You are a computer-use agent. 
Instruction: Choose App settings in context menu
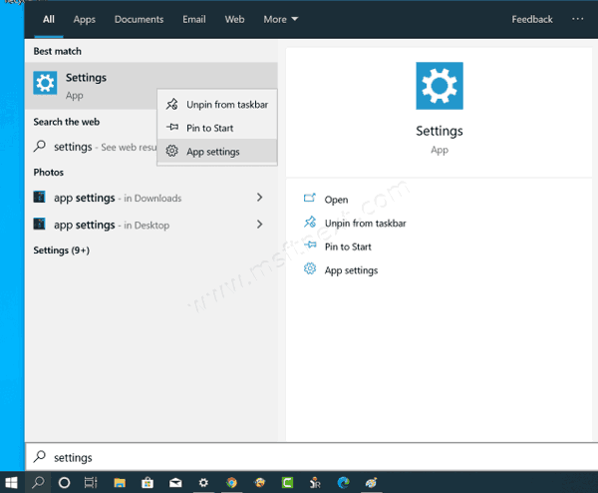(217, 152)
